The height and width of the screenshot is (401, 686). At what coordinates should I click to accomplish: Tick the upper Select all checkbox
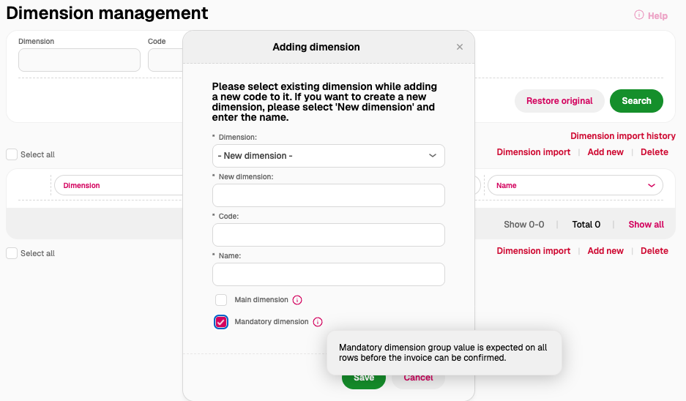pos(12,154)
